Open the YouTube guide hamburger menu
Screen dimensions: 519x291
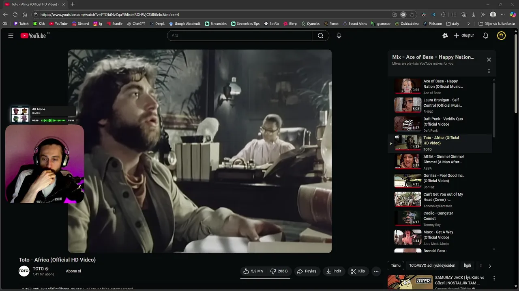[11, 36]
